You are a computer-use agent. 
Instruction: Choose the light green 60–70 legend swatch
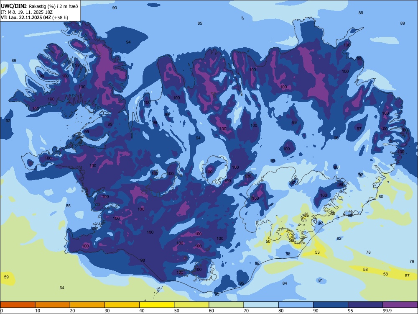tap(226, 305)
